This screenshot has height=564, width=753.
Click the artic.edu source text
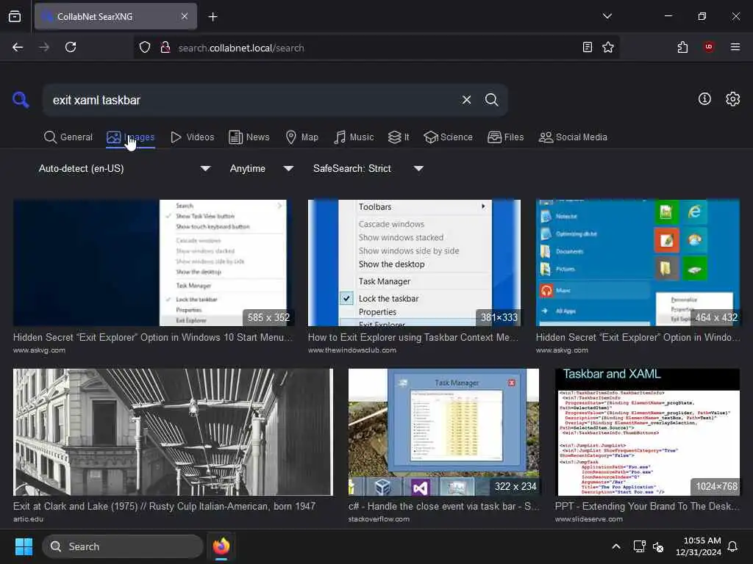29,519
